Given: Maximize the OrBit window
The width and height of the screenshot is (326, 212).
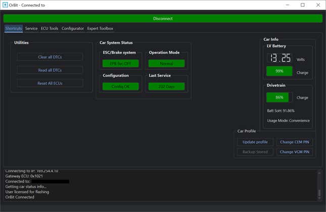Looking at the screenshot, I should [303, 5].
